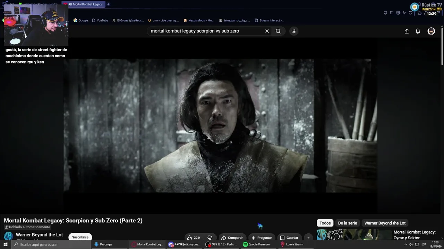Open the taskbar clock and date

435,245
